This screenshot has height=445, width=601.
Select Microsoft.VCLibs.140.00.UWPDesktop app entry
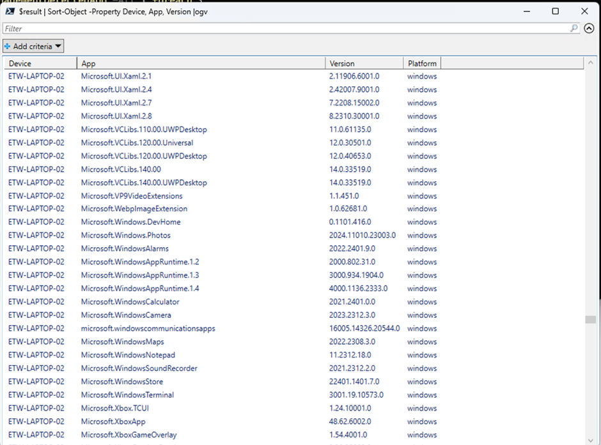click(144, 183)
